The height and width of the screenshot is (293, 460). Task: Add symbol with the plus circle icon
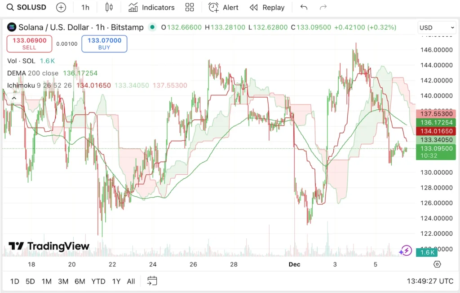point(61,8)
